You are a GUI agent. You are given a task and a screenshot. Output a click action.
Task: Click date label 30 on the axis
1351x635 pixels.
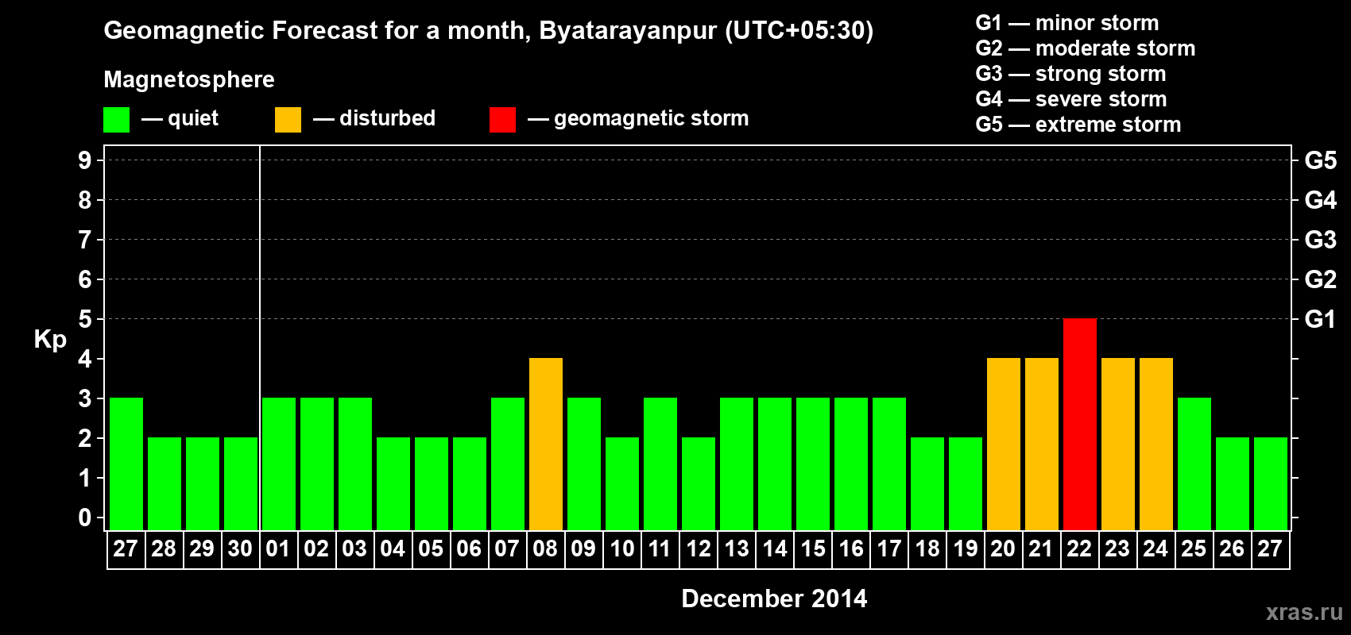click(240, 549)
